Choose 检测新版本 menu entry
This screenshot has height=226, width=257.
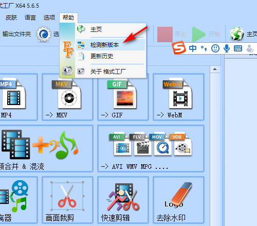click(111, 45)
